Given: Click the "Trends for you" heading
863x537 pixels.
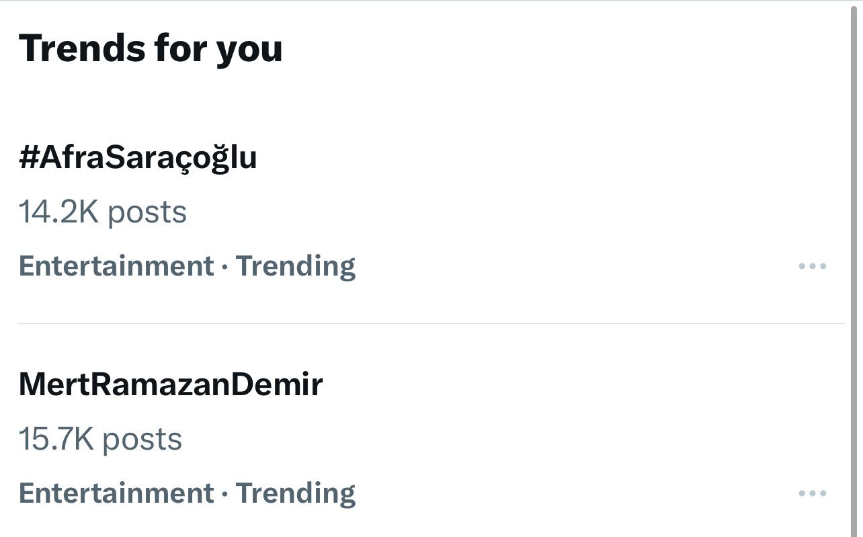Looking at the screenshot, I should pyautogui.click(x=151, y=48).
